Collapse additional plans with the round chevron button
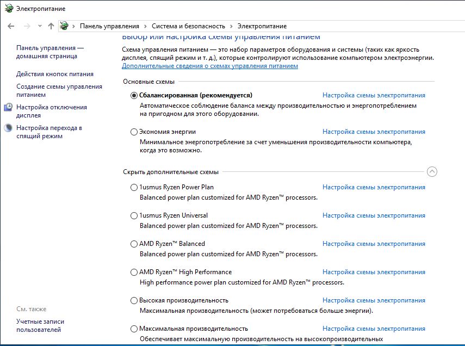465x346 pixels. 432,172
